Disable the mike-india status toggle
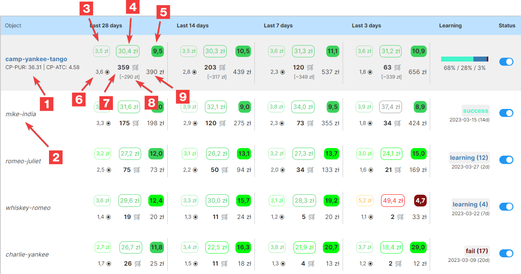 506,113
